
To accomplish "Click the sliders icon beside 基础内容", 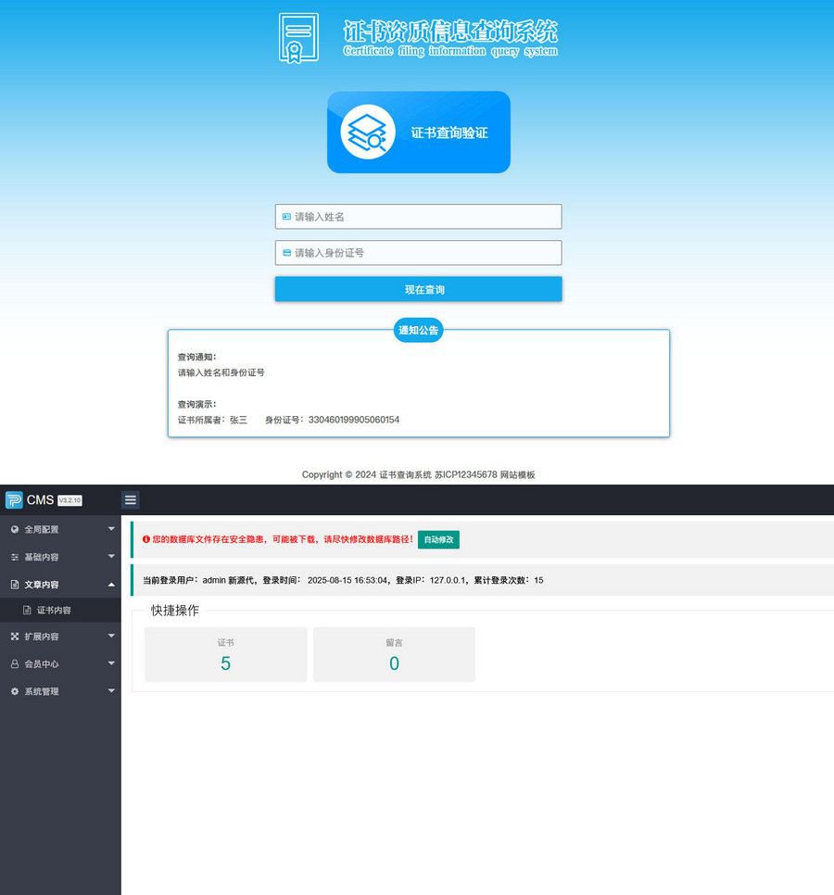I will (x=15, y=558).
